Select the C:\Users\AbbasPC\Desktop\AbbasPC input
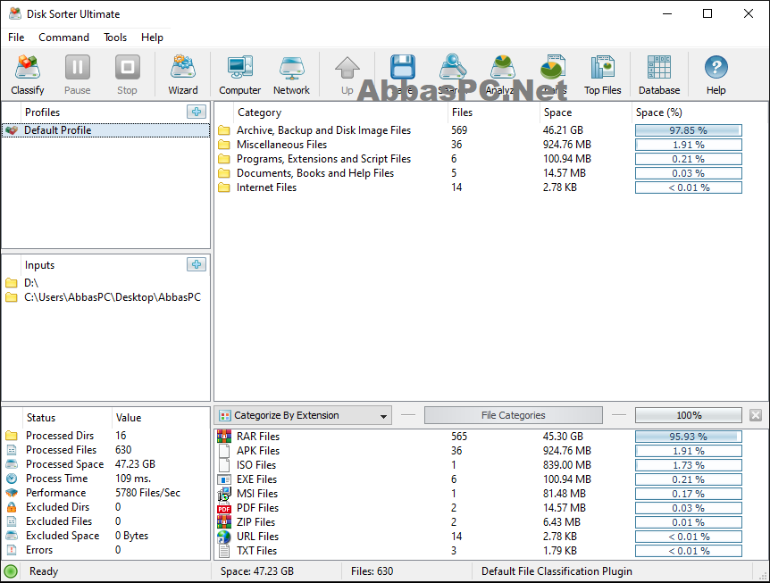 pyautogui.click(x=106, y=297)
